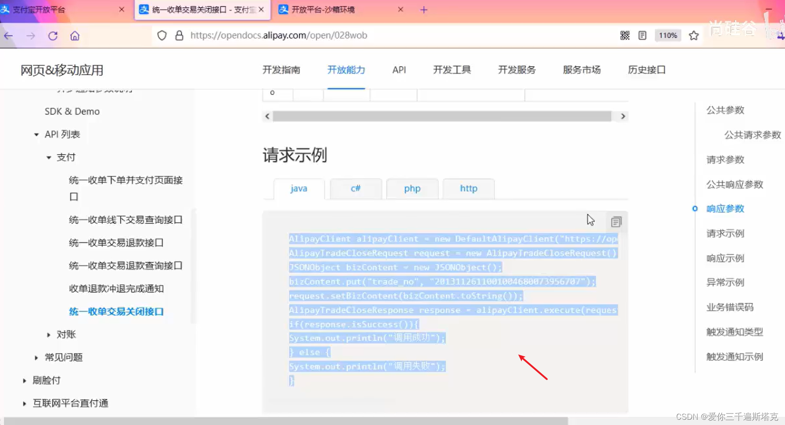The height and width of the screenshot is (425, 785).
Task: Jump to 响应示例 in the page outline
Action: click(725, 258)
